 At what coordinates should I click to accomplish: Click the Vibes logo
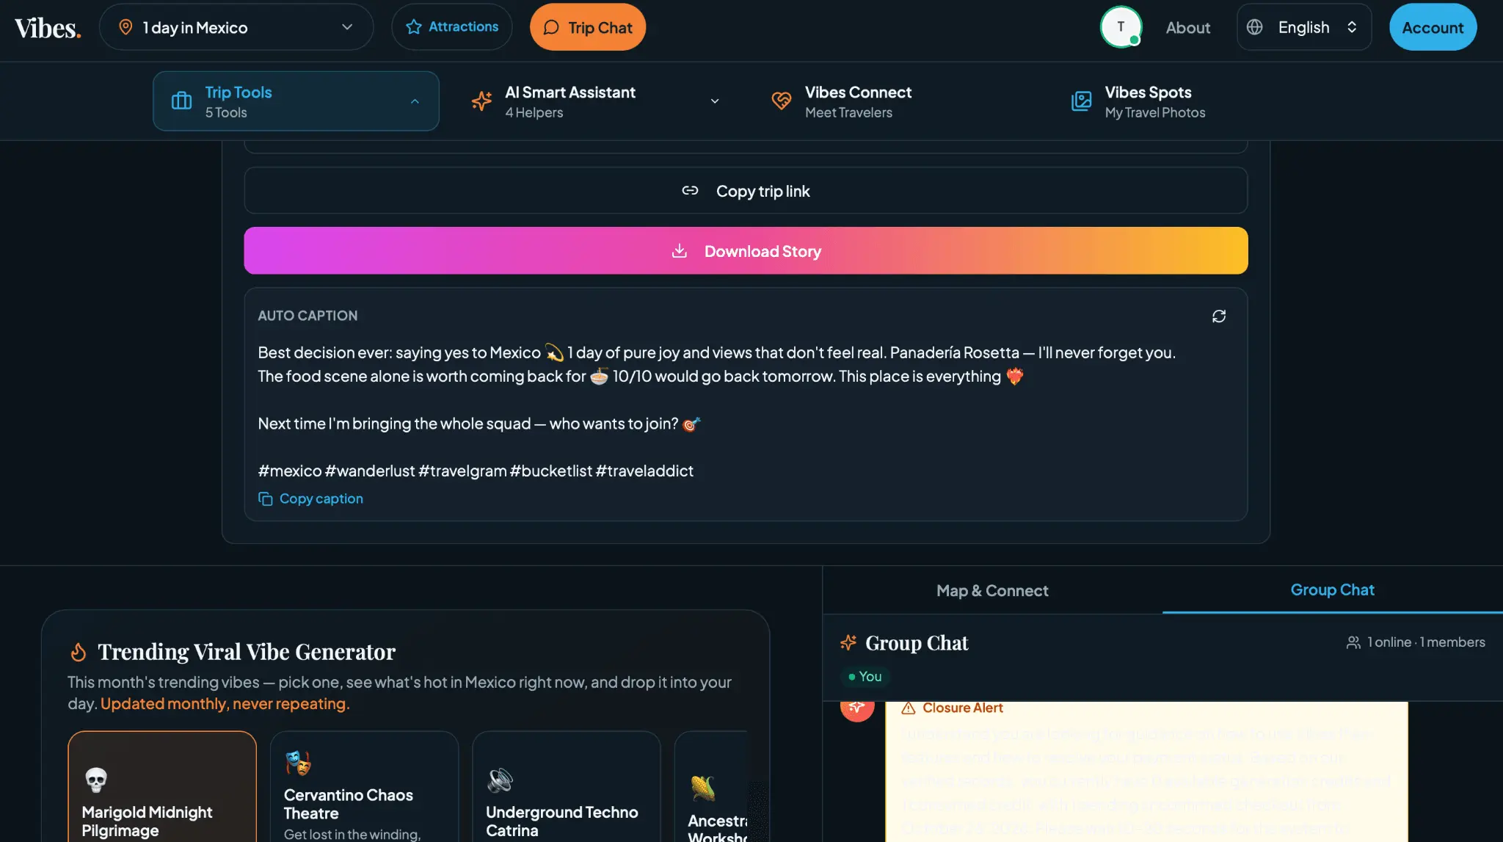tap(48, 28)
